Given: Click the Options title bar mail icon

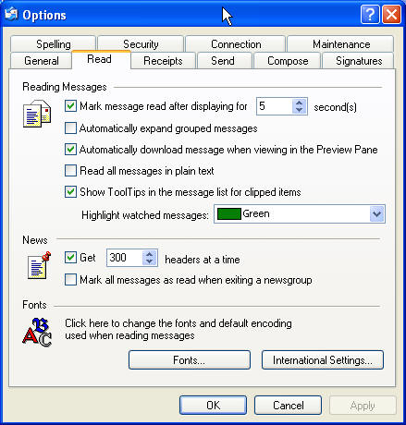Looking at the screenshot, I should [x=11, y=14].
